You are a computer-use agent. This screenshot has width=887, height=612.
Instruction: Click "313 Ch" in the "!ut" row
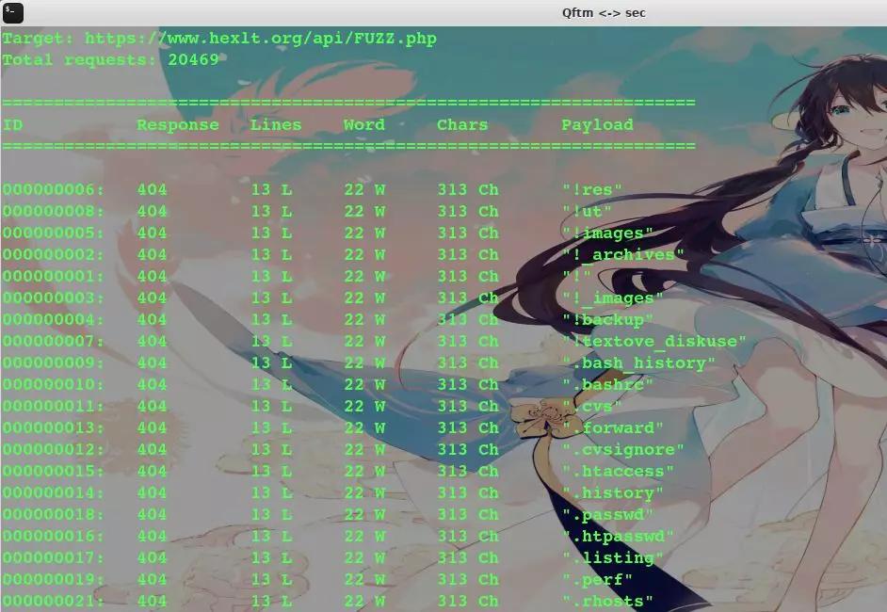[468, 211]
